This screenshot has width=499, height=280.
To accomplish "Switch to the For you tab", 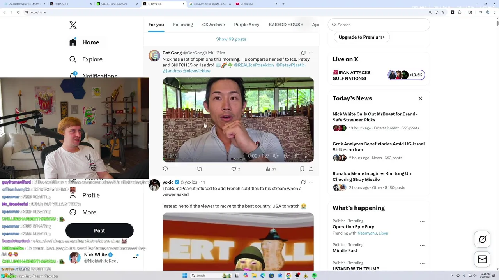I will pos(156,24).
